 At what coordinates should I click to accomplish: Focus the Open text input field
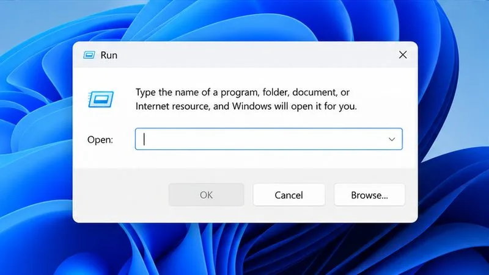(x=268, y=139)
